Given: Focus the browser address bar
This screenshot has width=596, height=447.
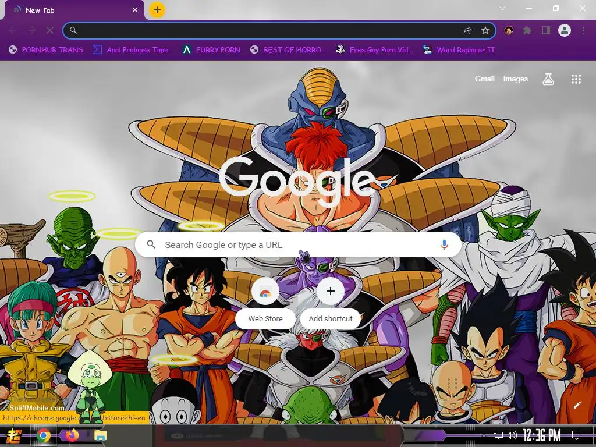Looking at the screenshot, I should point(279,30).
